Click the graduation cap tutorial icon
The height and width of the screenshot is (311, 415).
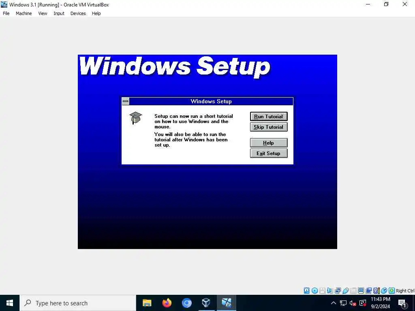pos(135,118)
